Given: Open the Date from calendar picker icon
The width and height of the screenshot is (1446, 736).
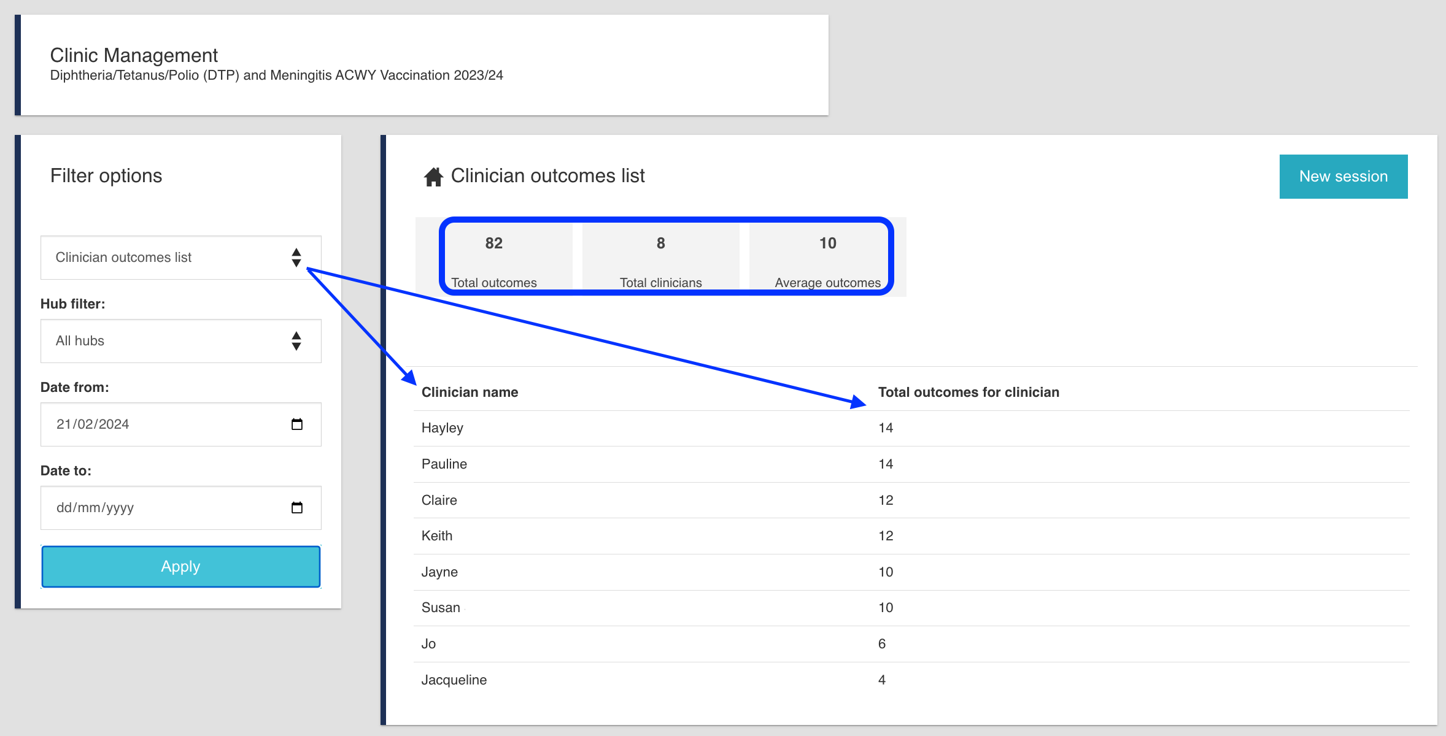Looking at the screenshot, I should click(x=297, y=424).
